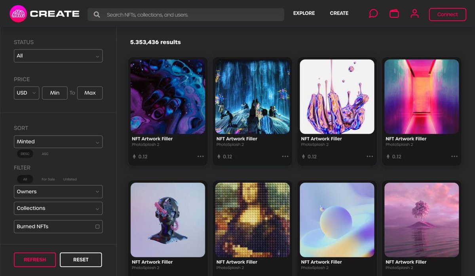Open the robot bust with flowers thumbnail
The height and width of the screenshot is (276, 475).
[x=168, y=220]
